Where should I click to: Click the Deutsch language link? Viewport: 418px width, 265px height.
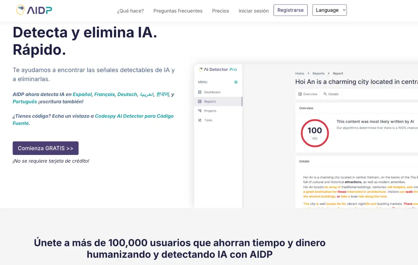coord(127,94)
